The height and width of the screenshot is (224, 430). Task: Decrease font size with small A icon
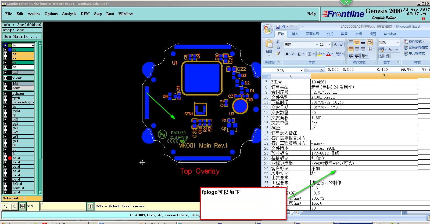coord(341,45)
